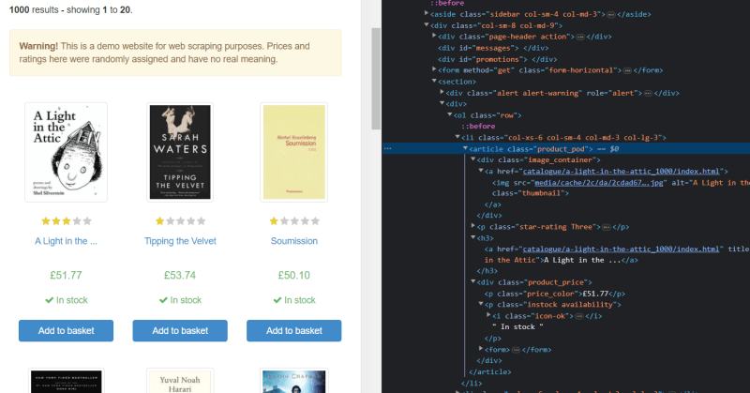Follow the href link inside the h3 anchor

(x=621, y=249)
